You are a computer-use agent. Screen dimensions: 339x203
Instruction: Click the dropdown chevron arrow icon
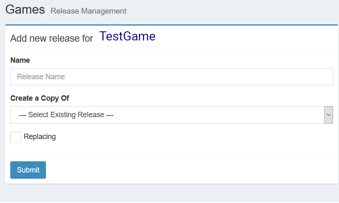point(328,115)
